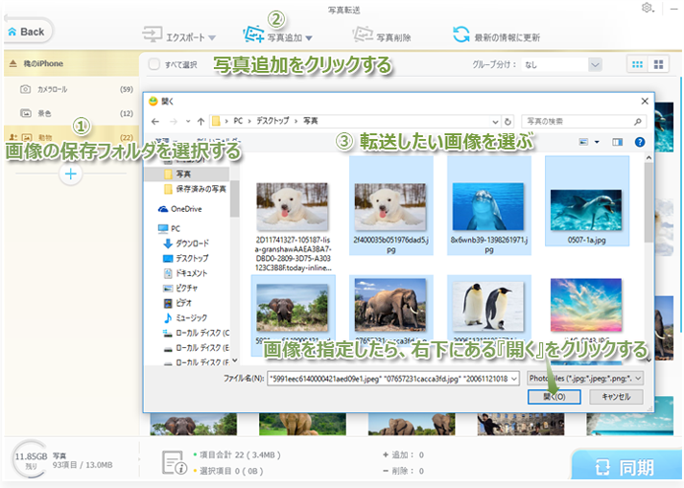Select 保存済みの写真 folder in tree
This screenshot has height=488, width=684.
coord(196,189)
